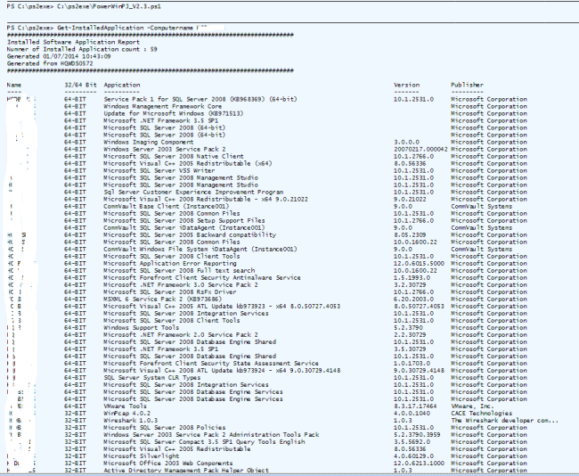Click 'CommVault SQL Server iDataAgent (Instance001)'
The width and height of the screenshot is (579, 476).
coord(184,227)
